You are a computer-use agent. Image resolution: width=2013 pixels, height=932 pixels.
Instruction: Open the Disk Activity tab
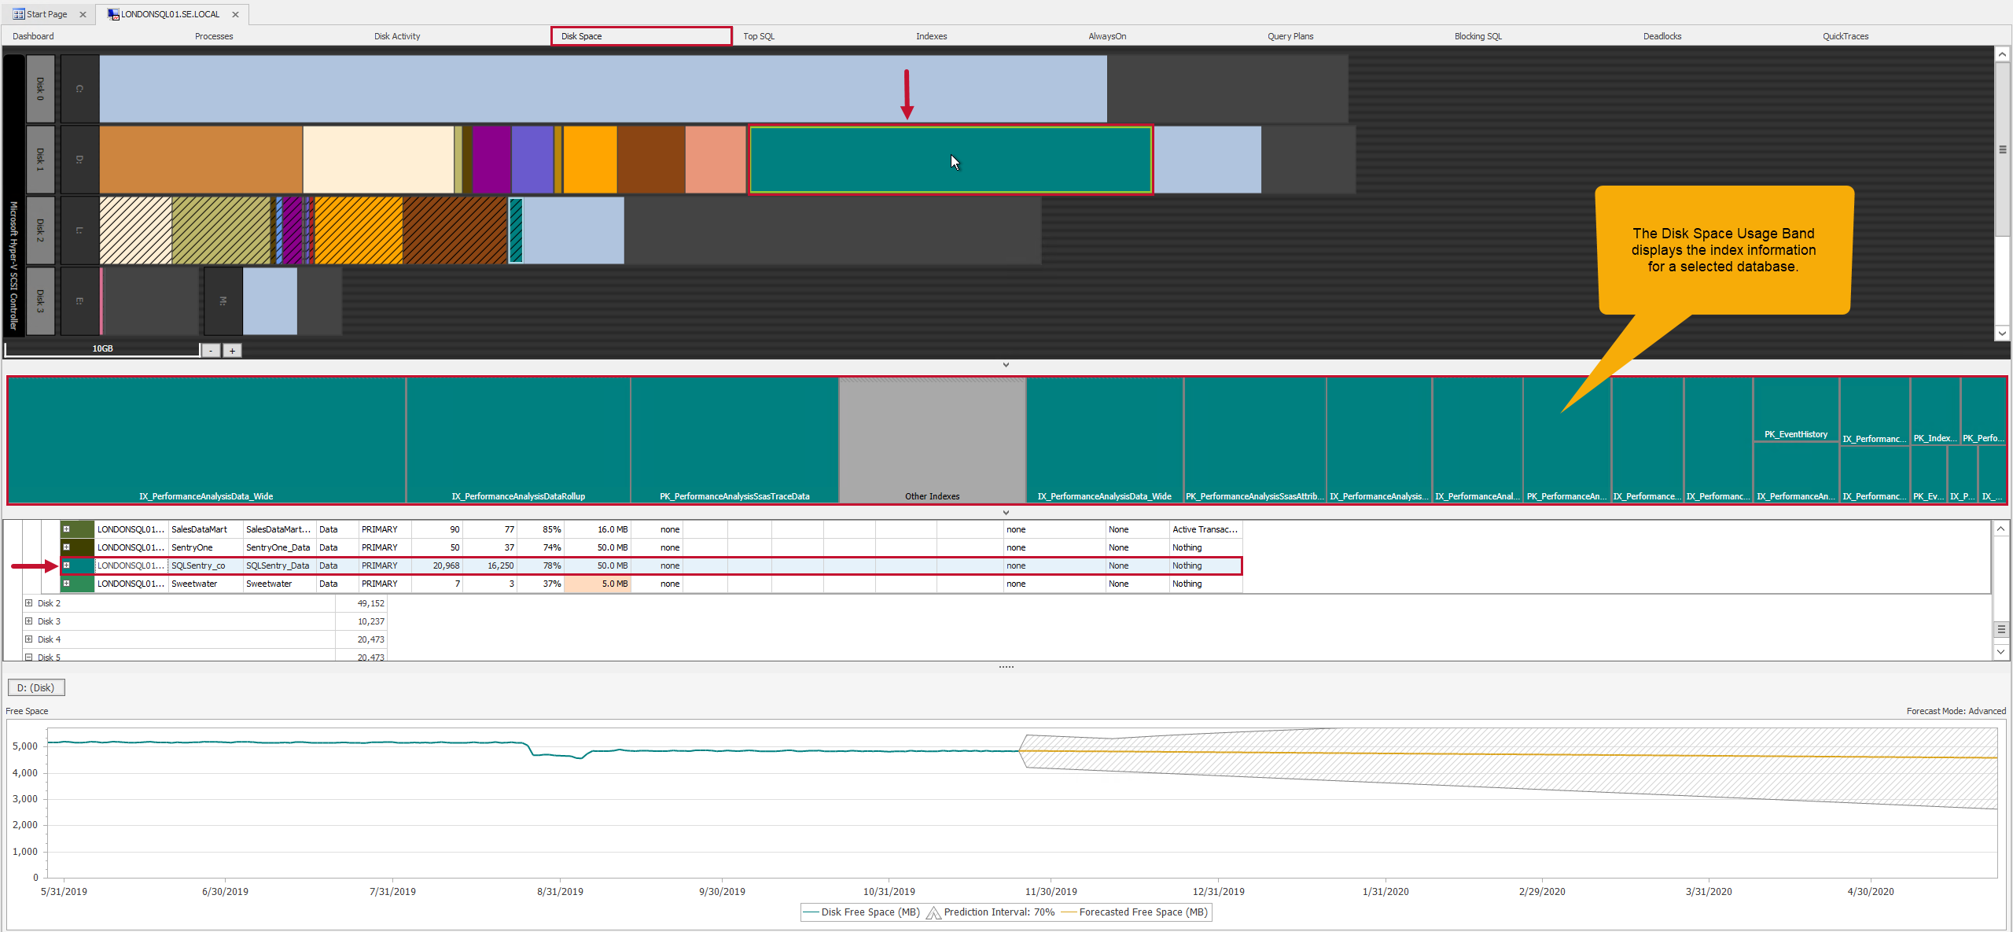tap(397, 36)
